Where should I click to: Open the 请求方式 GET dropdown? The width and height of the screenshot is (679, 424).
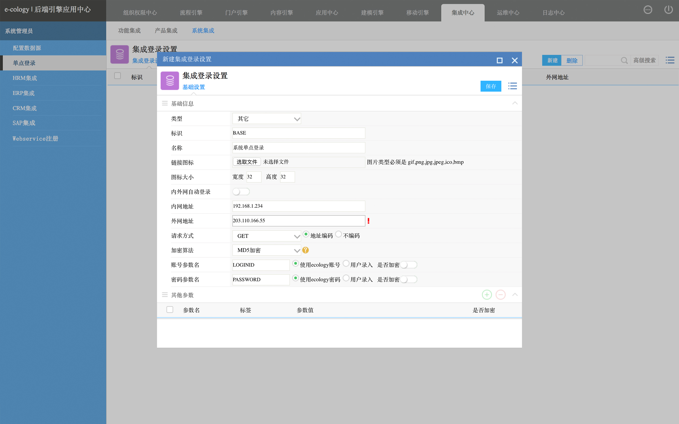point(267,236)
